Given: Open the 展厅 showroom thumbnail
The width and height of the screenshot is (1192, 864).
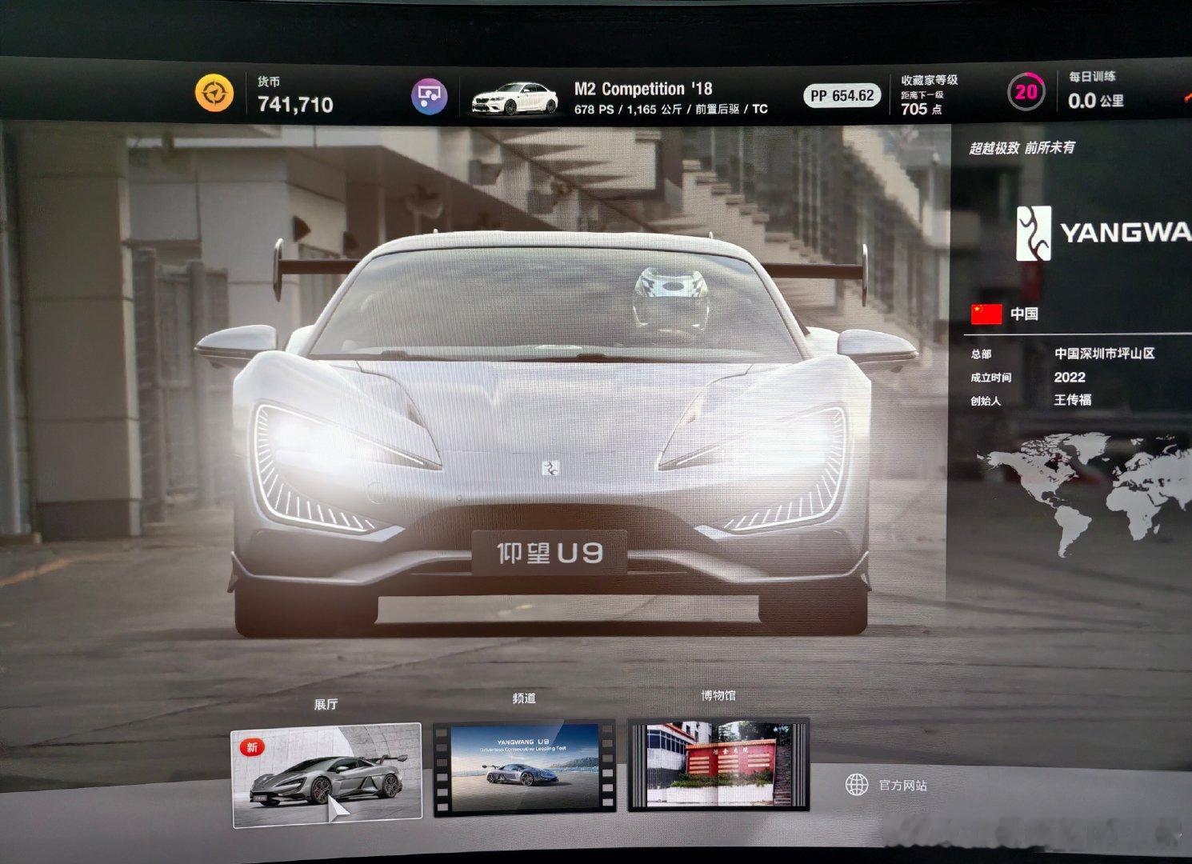Looking at the screenshot, I should coord(326,774).
